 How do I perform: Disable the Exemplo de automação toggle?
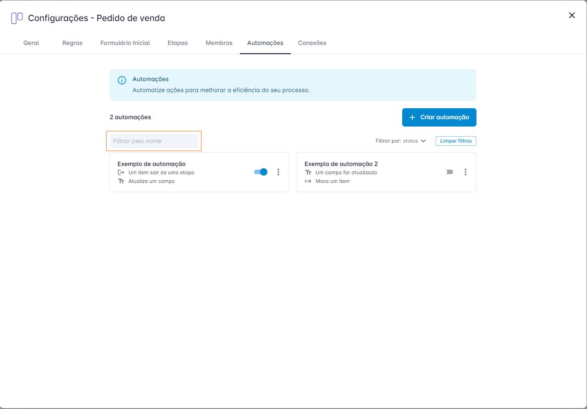pyautogui.click(x=260, y=172)
